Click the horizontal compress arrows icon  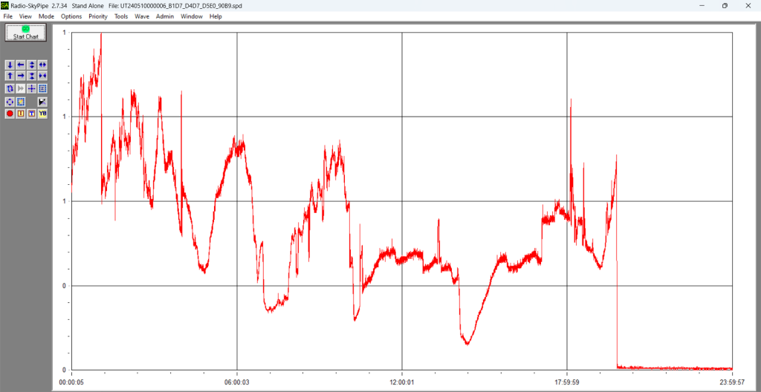pyautogui.click(x=42, y=76)
